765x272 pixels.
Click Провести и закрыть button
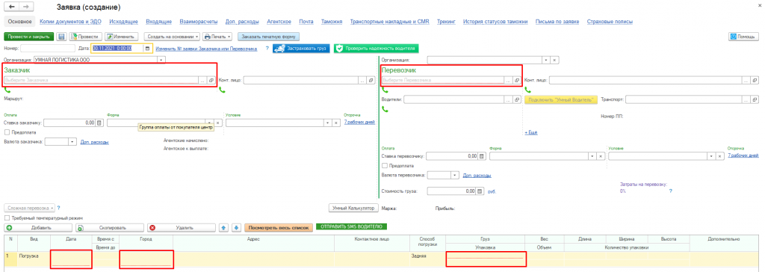coord(29,37)
